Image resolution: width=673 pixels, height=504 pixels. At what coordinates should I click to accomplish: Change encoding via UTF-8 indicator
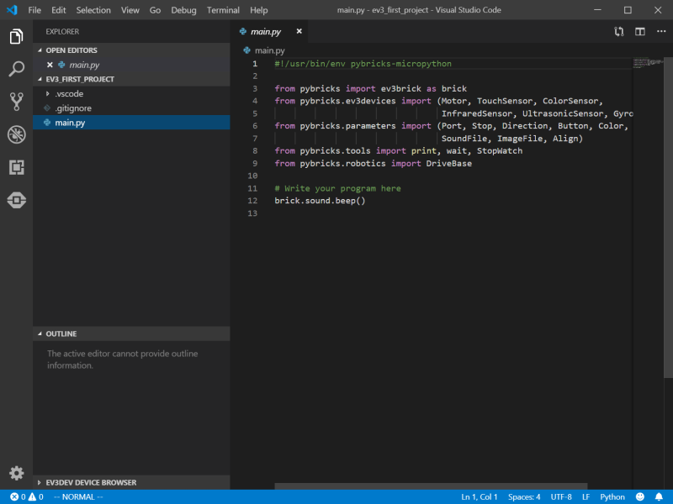[561, 496]
